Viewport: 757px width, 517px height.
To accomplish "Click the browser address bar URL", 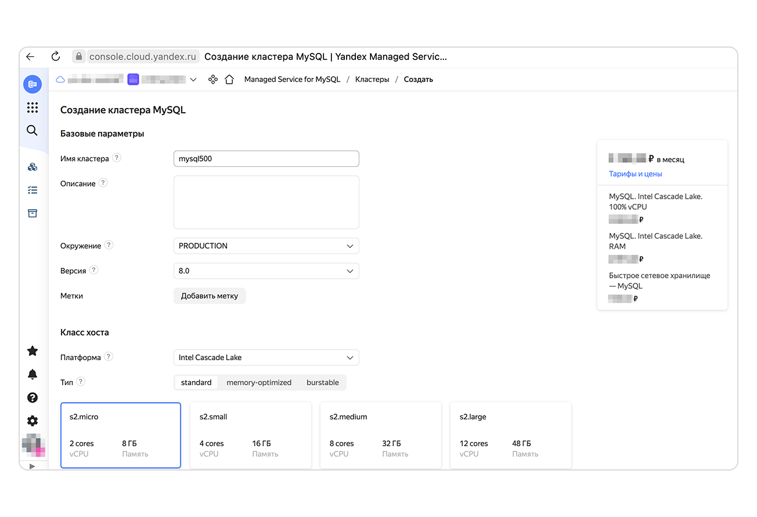I will (x=143, y=56).
